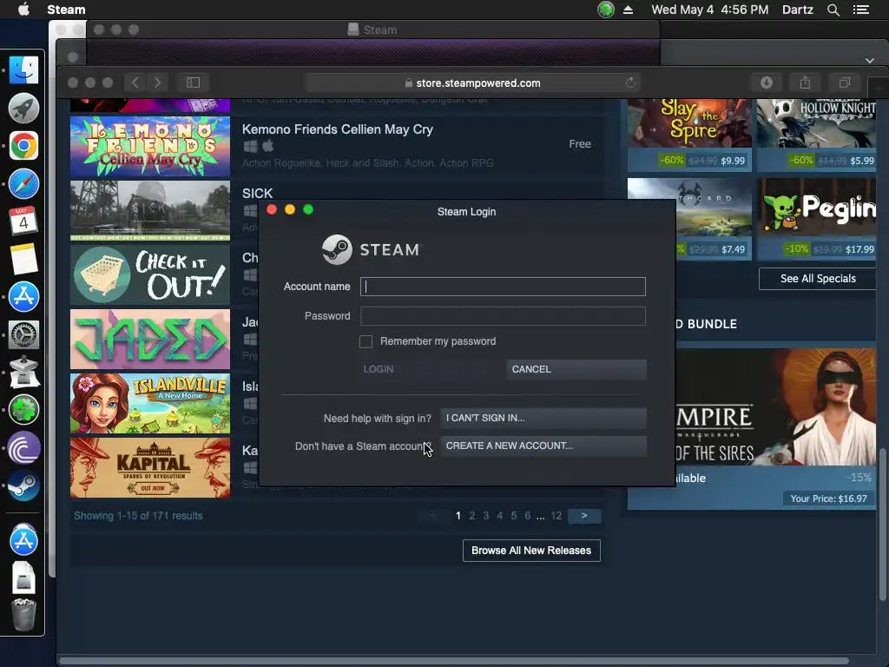
Task: Go to results page 3
Action: pos(486,516)
